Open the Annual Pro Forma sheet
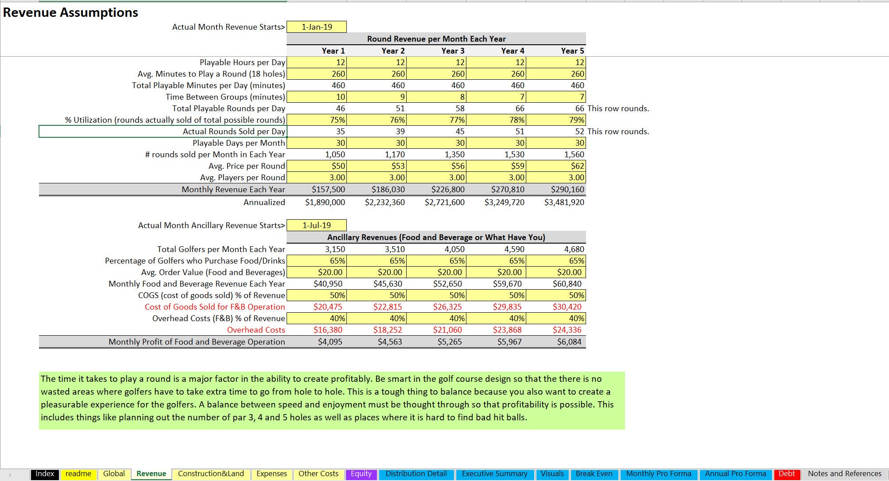889x481 pixels. 735,473
